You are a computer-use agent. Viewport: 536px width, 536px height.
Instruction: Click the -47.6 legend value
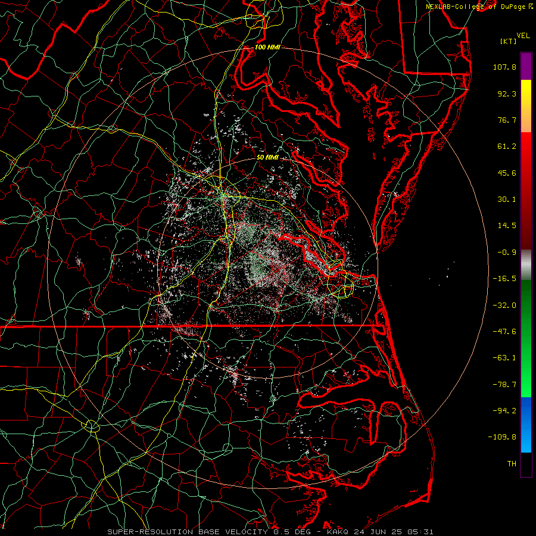[x=504, y=332]
